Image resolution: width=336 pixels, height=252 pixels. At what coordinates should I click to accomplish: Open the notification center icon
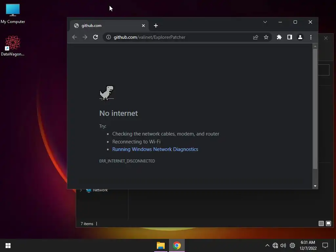(x=325, y=245)
